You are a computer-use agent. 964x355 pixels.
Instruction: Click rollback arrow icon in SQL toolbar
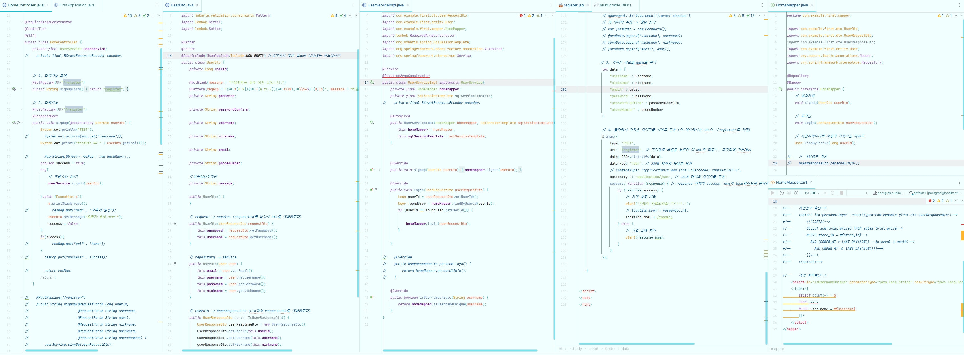coord(833,193)
